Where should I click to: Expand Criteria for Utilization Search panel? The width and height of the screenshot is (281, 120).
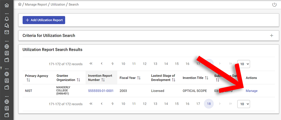point(271,36)
